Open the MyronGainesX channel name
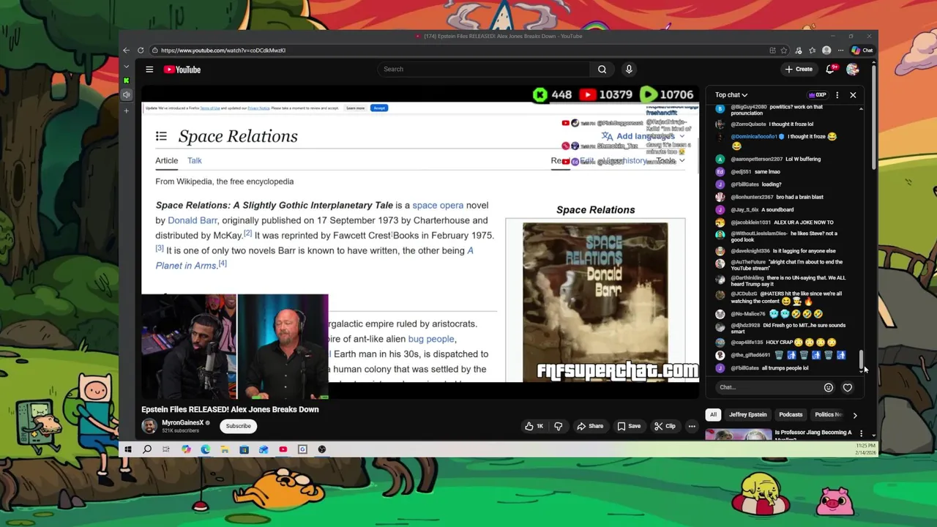This screenshot has width=937, height=527. [183, 422]
